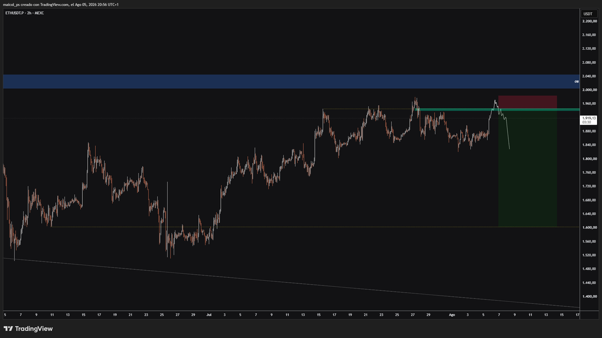Click the maicol_ps creado con TradingView.com header text
The width and height of the screenshot is (602, 338).
tap(61, 4)
